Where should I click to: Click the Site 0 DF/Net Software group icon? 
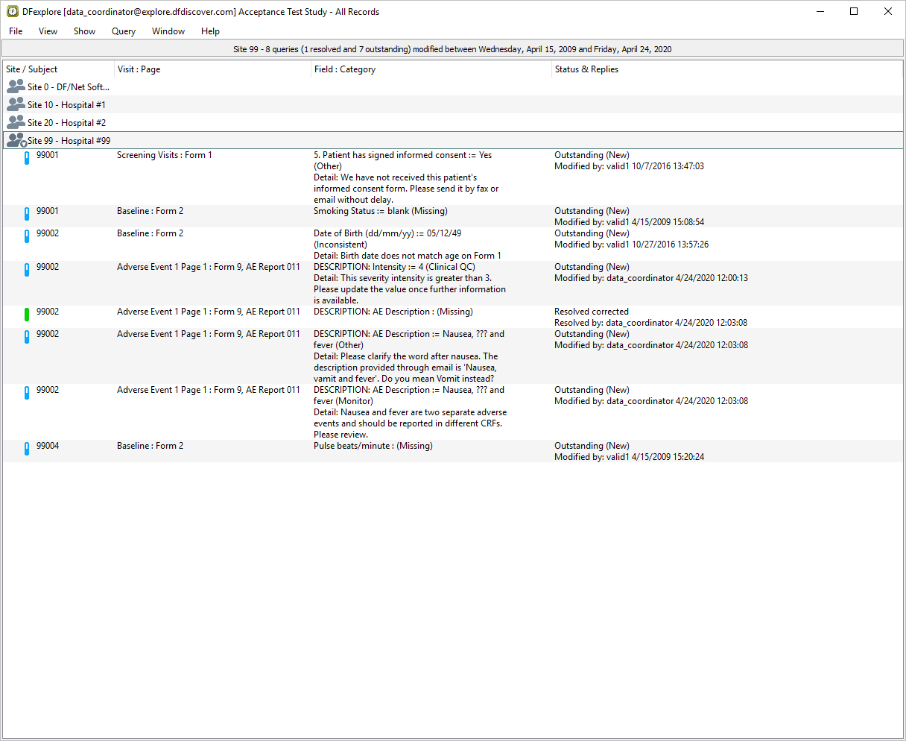tap(16, 86)
